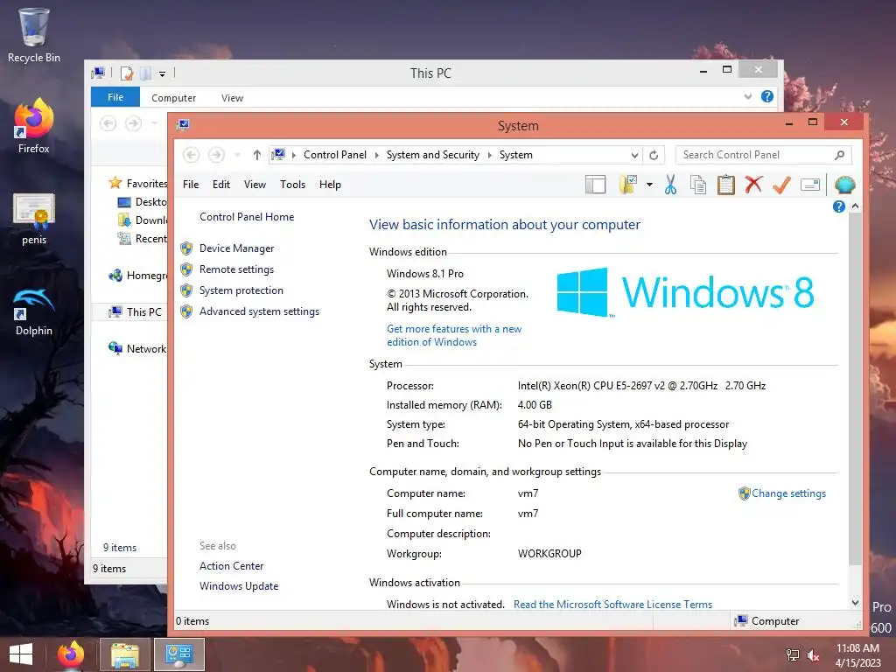The height and width of the screenshot is (672, 896).
Task: Click the Properties icon in System toolbar
Action: (810, 185)
